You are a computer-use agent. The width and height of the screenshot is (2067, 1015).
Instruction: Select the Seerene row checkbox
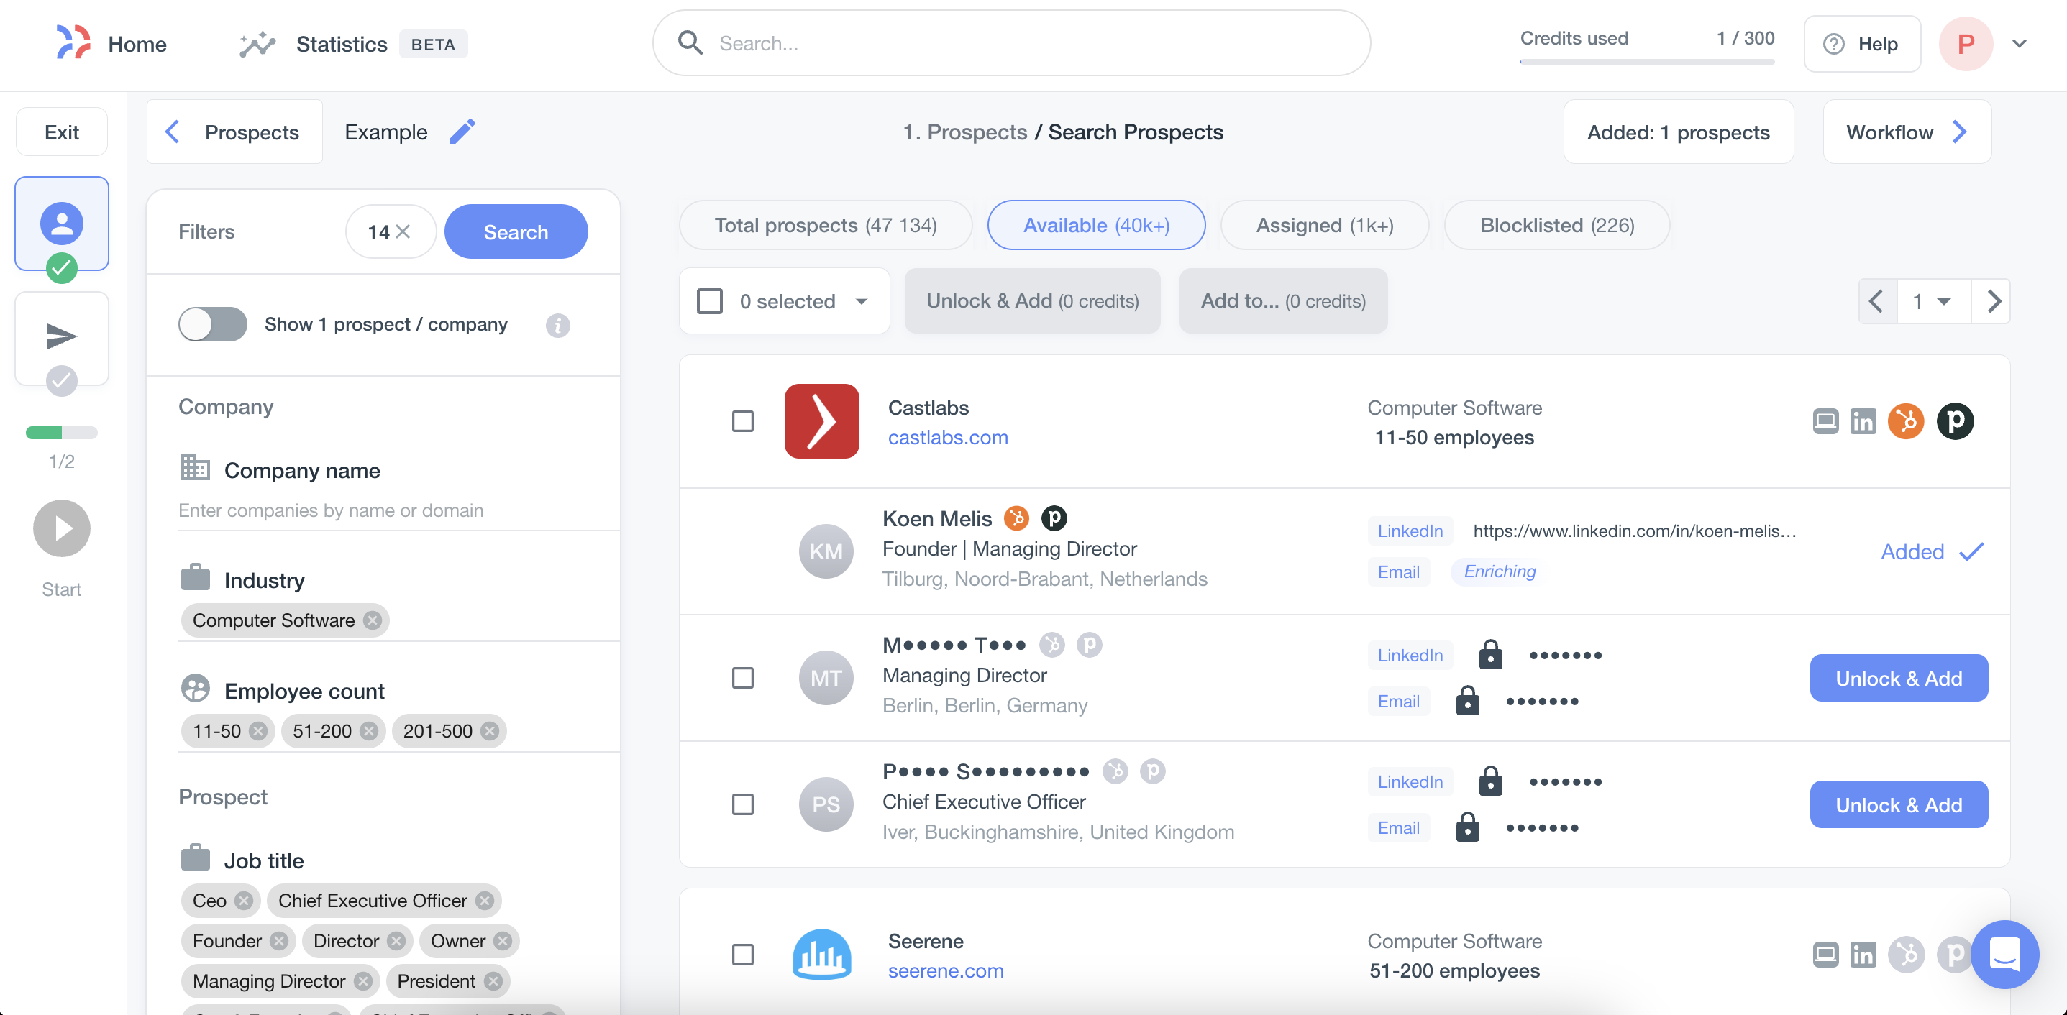point(742,955)
